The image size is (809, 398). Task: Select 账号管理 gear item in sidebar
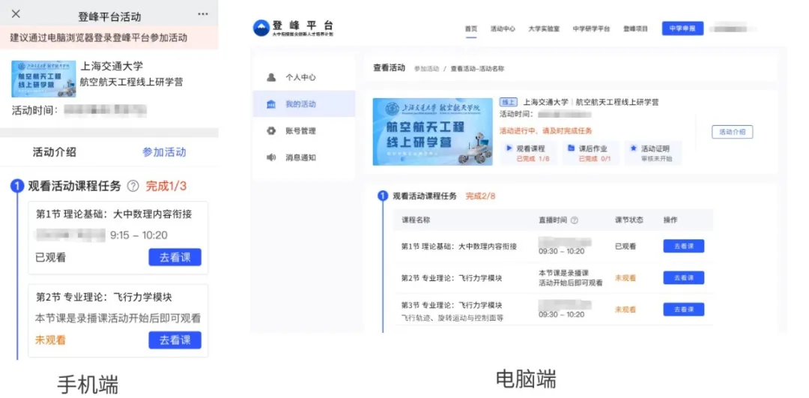tap(300, 131)
